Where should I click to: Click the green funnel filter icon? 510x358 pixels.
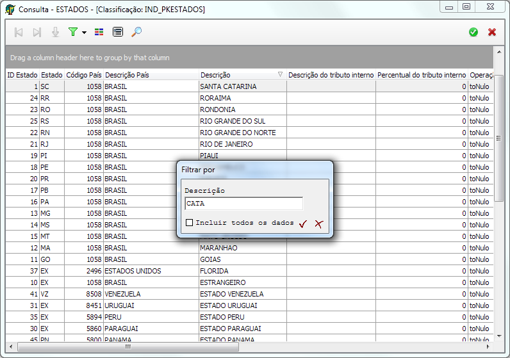[x=72, y=32]
